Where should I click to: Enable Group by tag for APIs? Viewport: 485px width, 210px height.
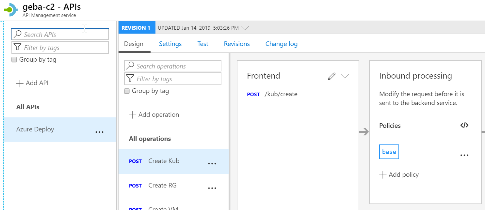(14, 60)
